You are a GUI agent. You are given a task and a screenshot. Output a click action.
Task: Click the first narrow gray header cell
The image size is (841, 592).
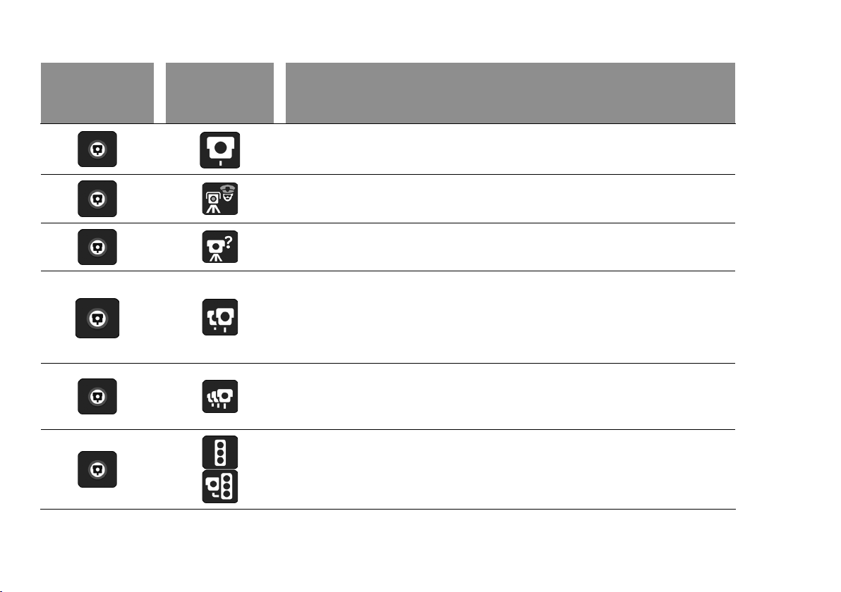point(97,93)
